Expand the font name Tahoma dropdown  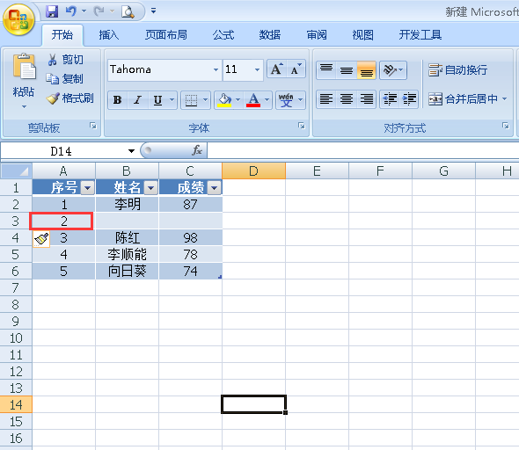pos(216,69)
